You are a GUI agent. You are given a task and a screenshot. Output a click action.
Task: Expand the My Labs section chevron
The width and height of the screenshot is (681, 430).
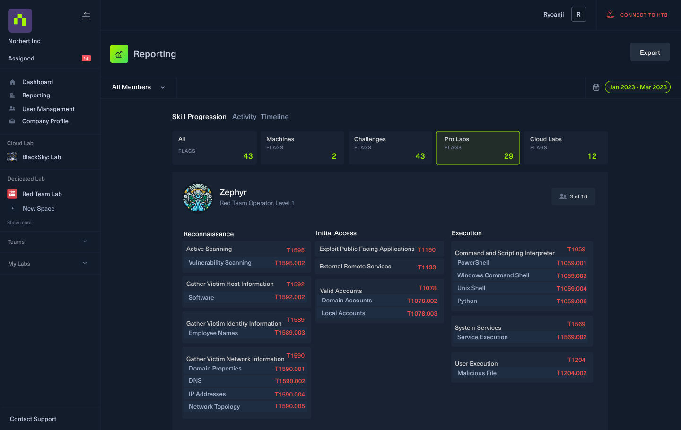tap(85, 263)
